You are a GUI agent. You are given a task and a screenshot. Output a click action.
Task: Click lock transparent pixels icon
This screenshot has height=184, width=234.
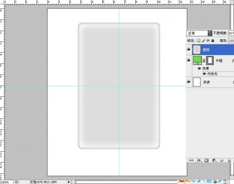[198, 40]
